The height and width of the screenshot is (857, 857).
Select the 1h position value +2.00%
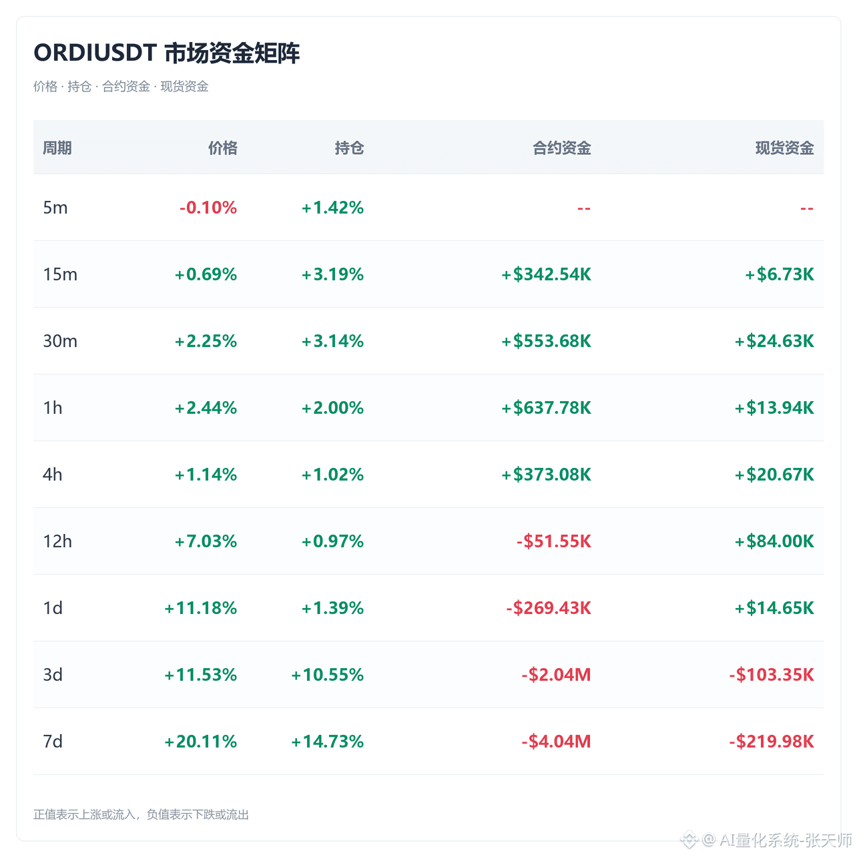pos(332,408)
